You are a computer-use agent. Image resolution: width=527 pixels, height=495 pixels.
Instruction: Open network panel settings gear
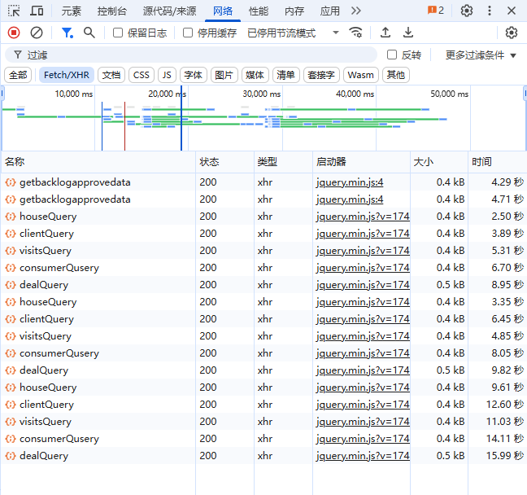(x=512, y=33)
